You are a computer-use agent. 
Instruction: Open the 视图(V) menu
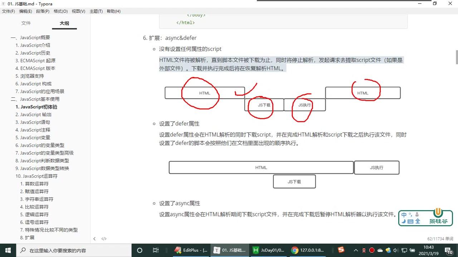(78, 11)
